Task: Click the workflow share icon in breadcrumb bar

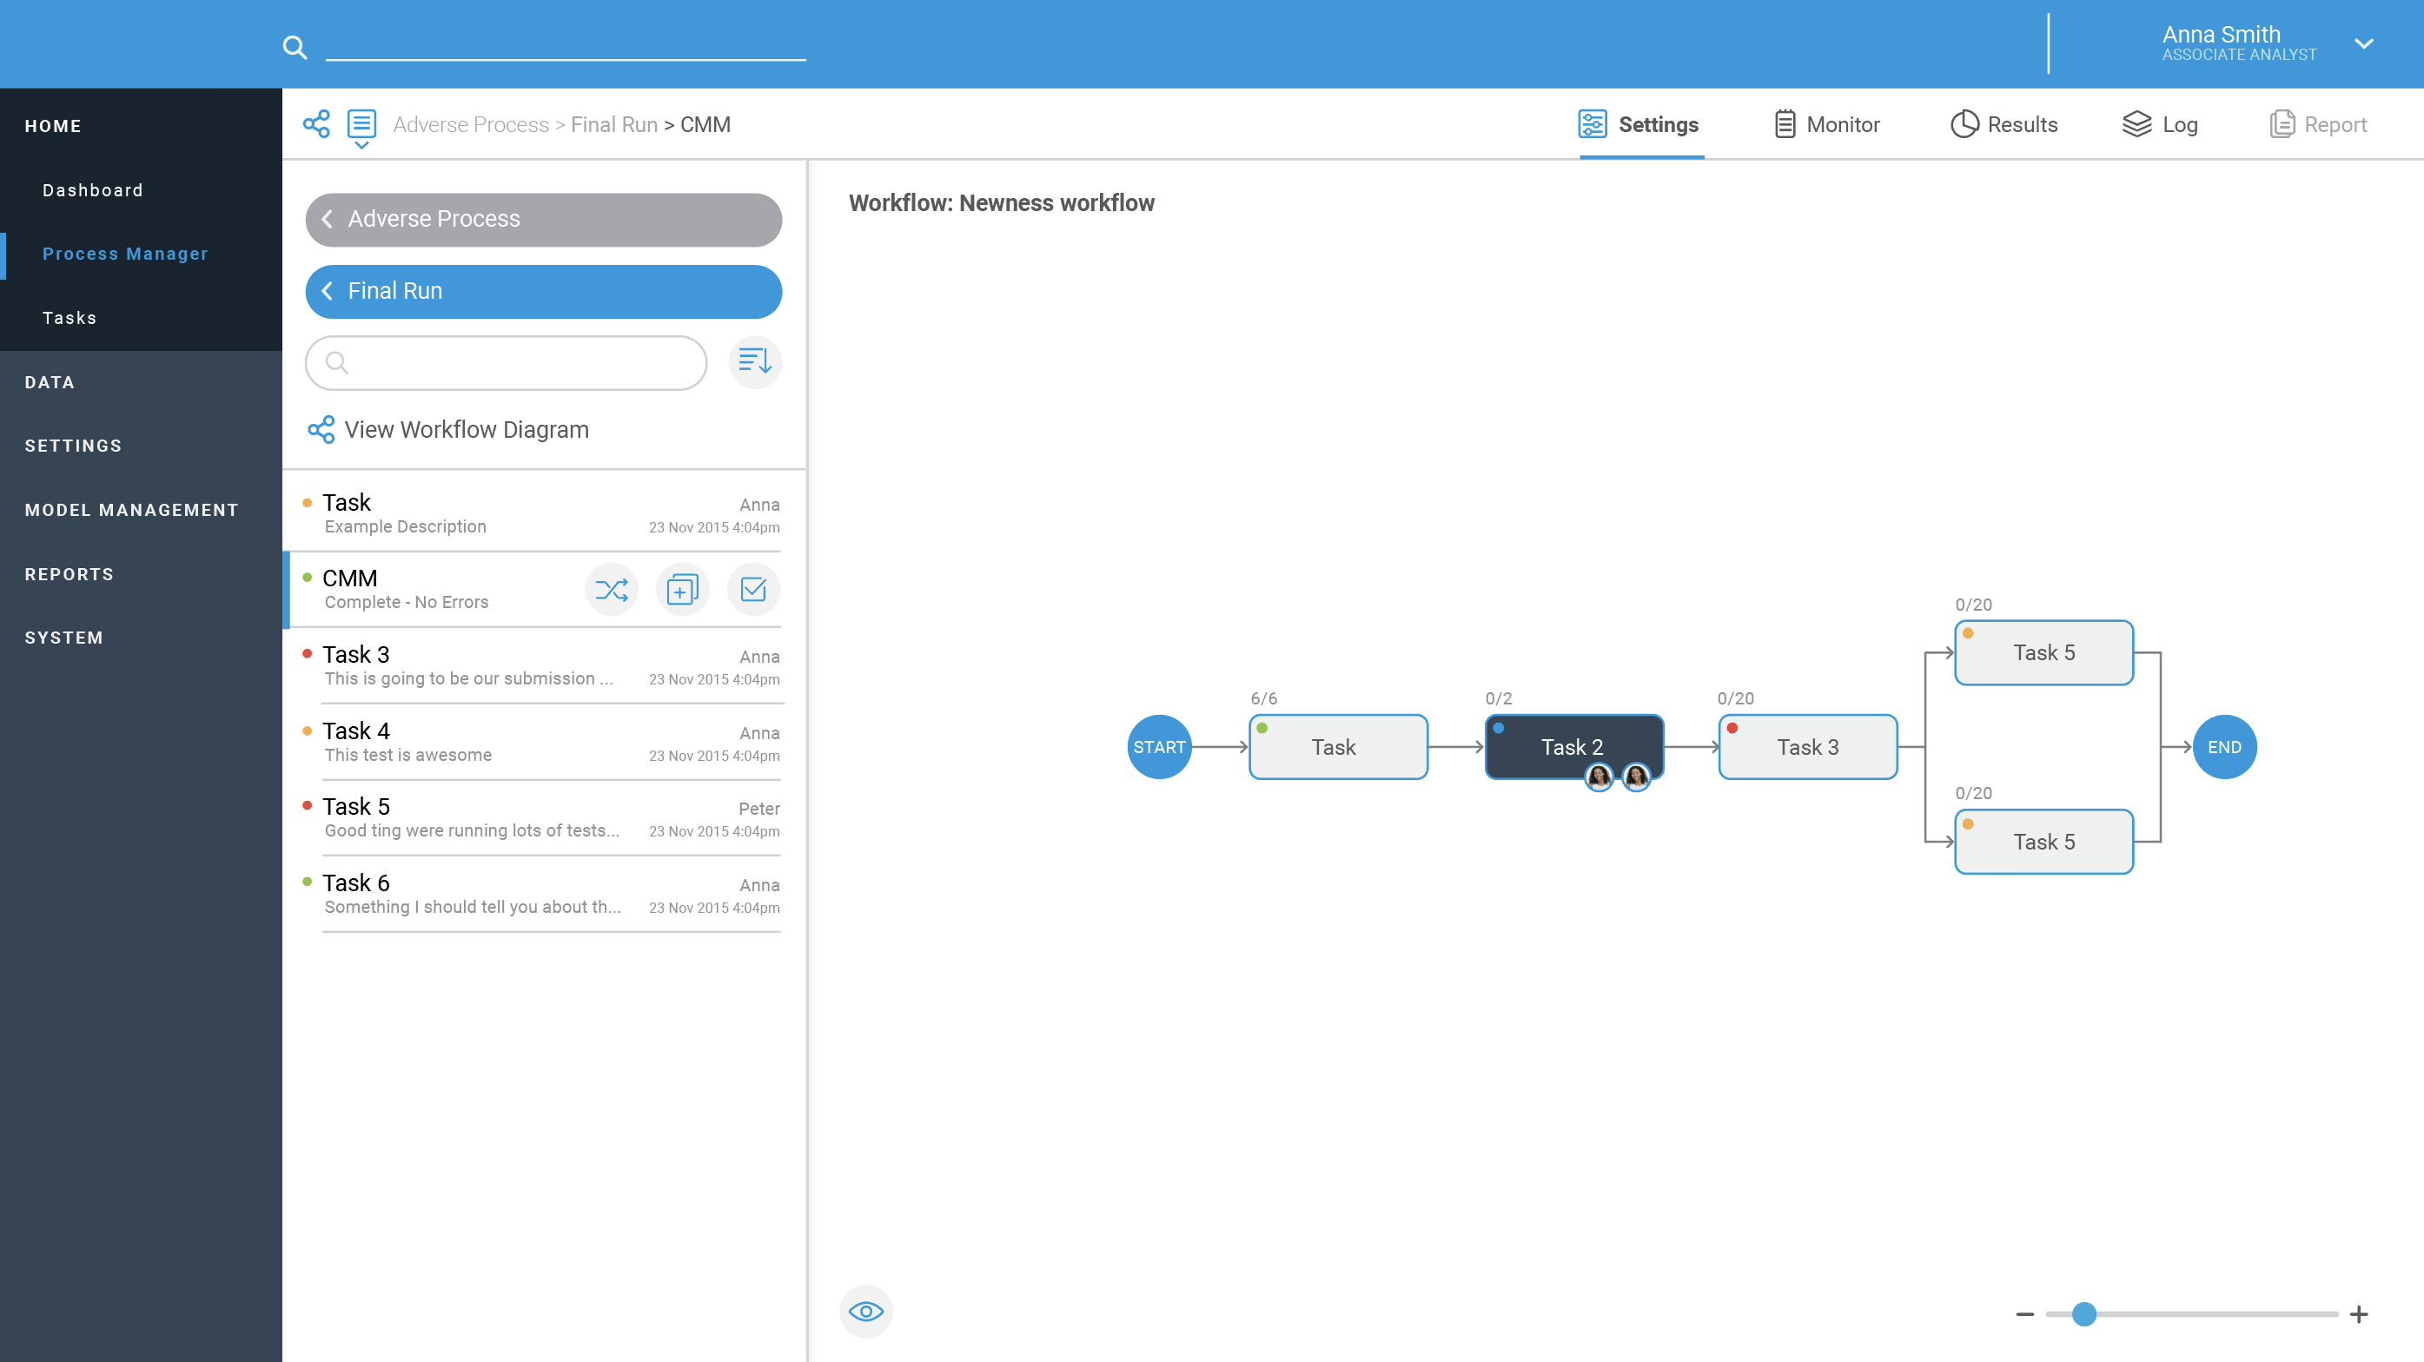Action: coord(316,124)
